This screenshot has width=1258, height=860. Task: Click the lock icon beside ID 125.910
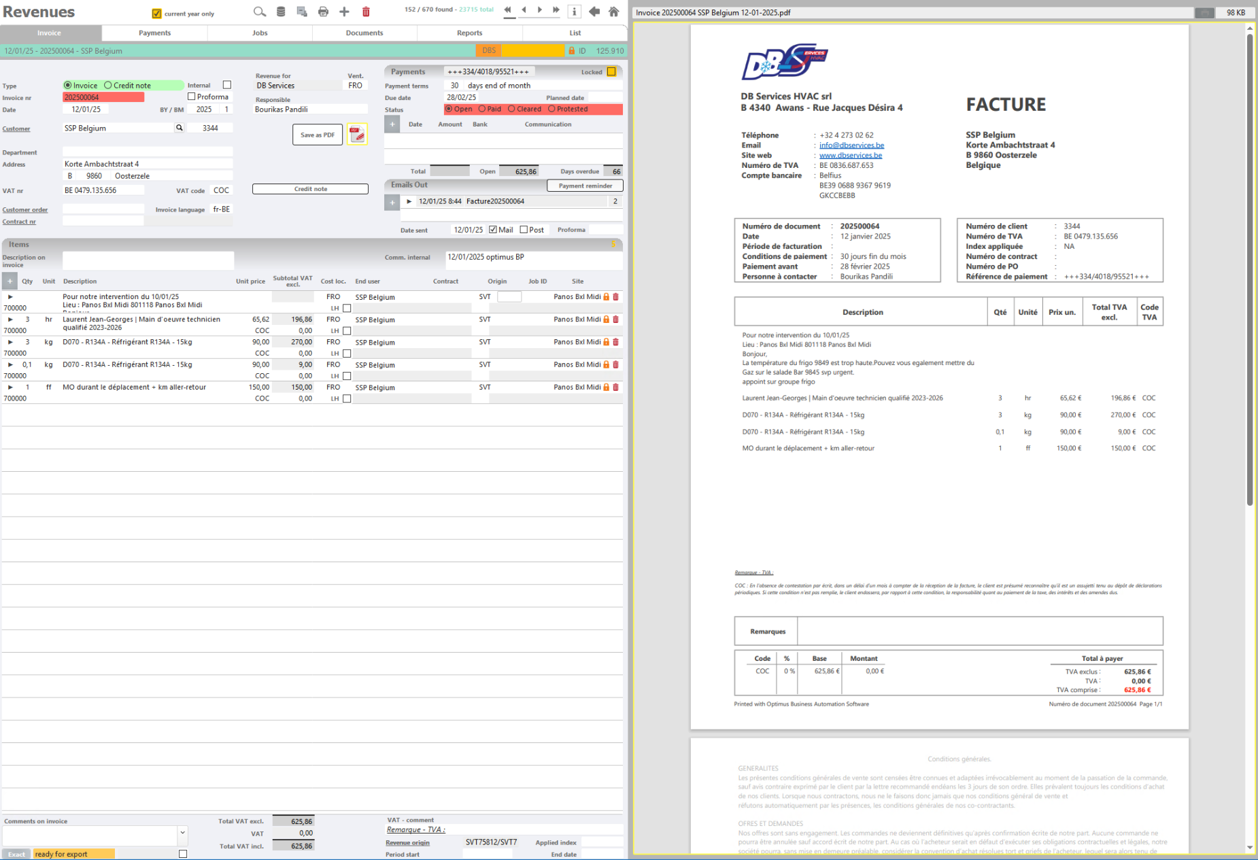(572, 51)
